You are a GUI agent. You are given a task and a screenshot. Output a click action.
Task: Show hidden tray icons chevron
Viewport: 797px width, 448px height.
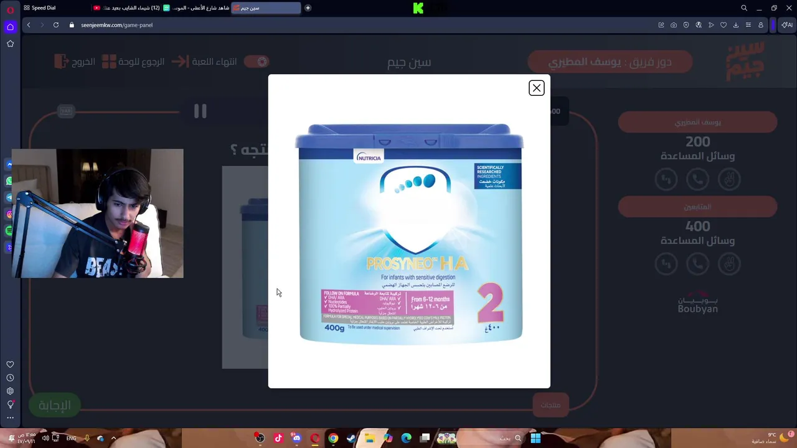click(x=113, y=438)
